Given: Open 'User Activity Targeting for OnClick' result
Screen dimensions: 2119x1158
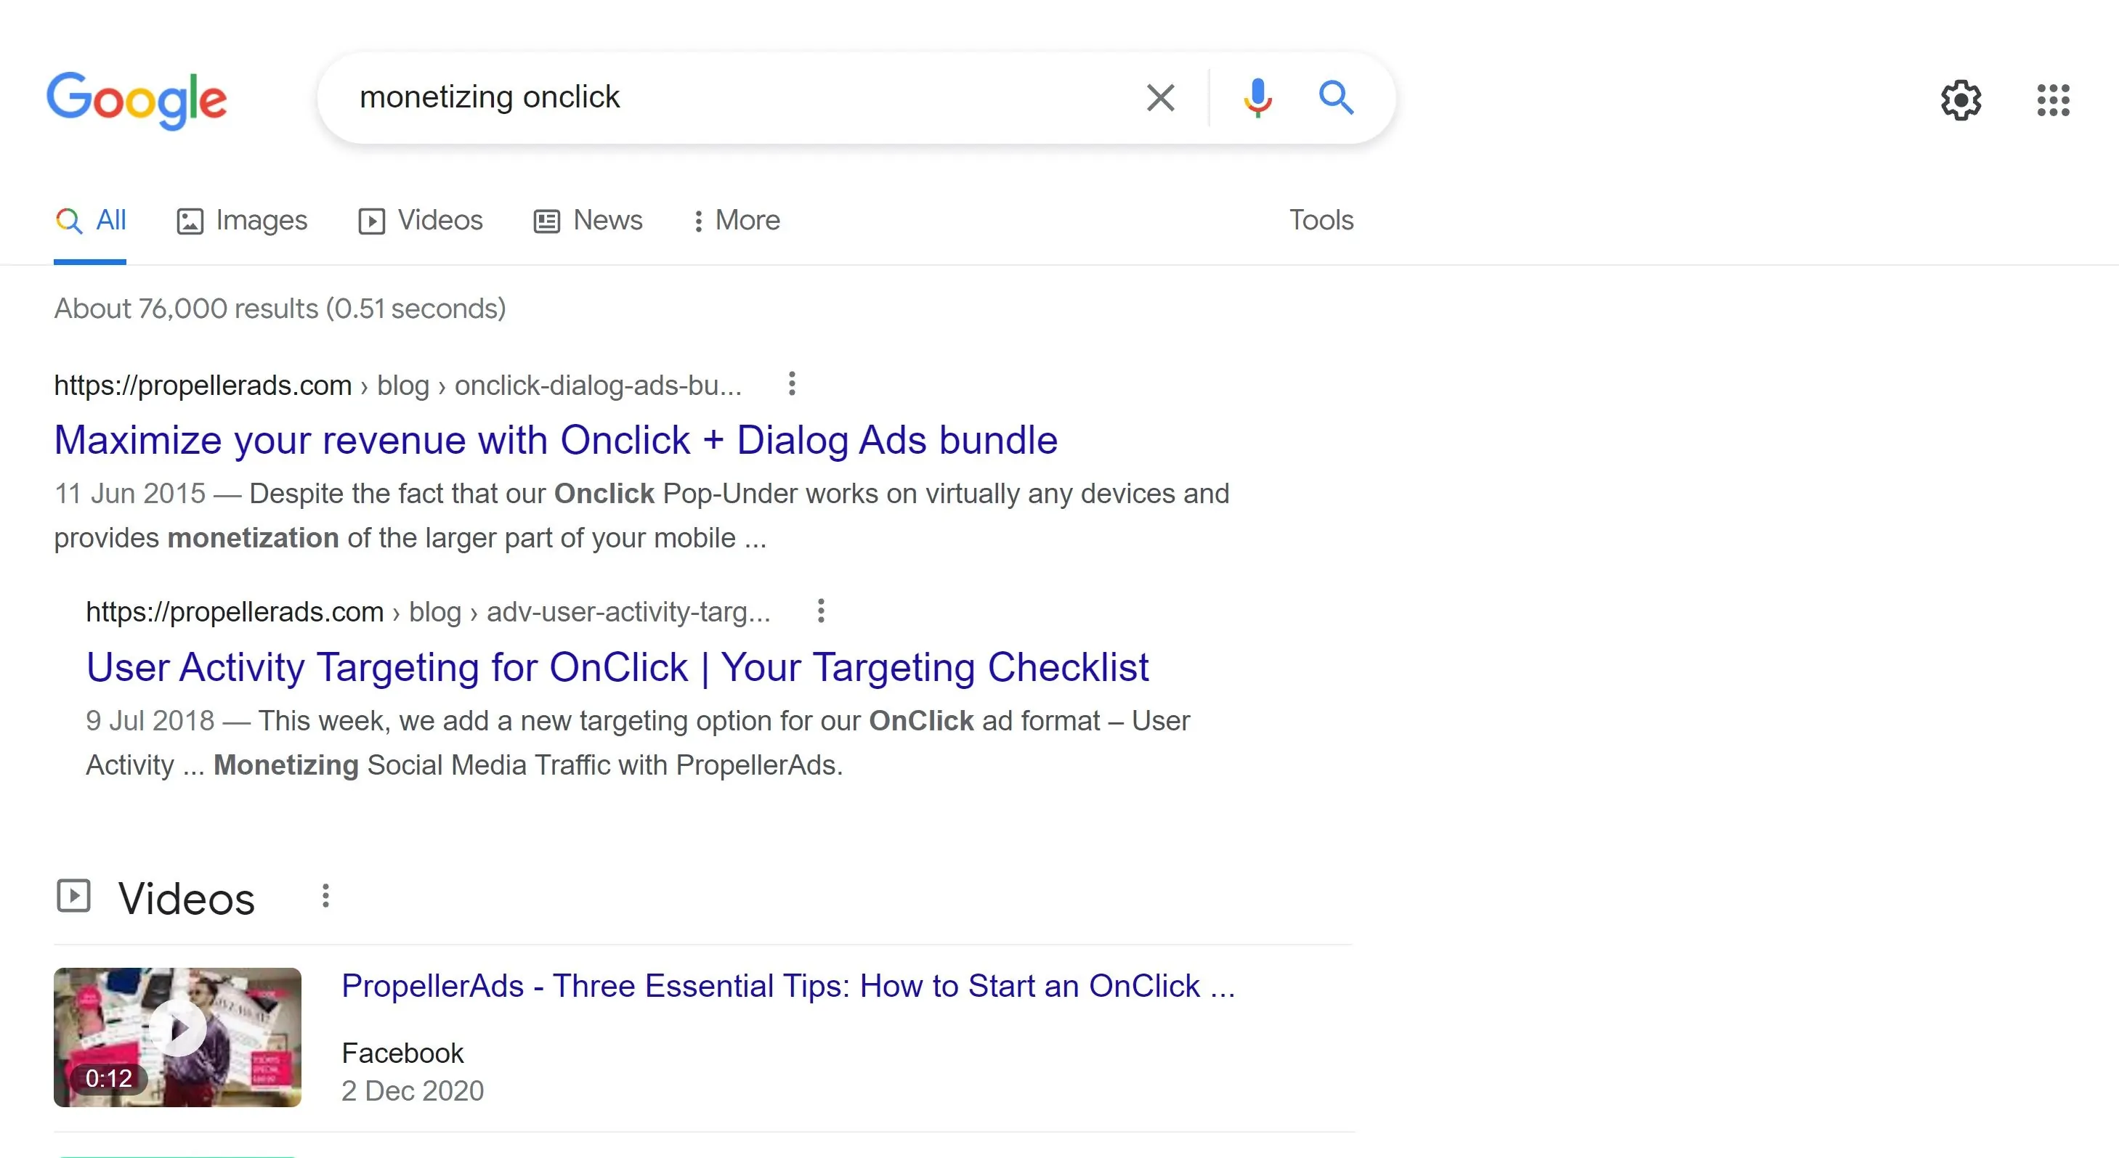Looking at the screenshot, I should 617,667.
